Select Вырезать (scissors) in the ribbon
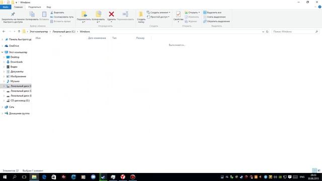 pos(57,13)
